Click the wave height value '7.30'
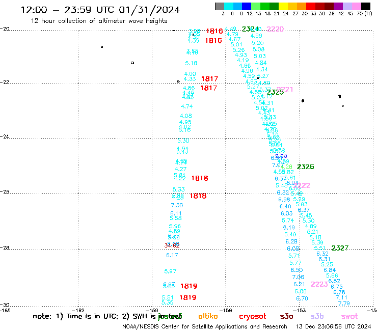 [177, 205]
